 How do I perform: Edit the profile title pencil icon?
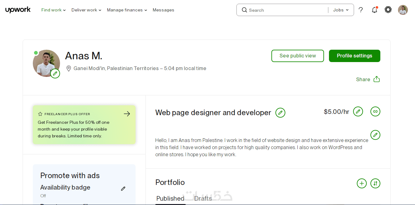click(x=280, y=113)
